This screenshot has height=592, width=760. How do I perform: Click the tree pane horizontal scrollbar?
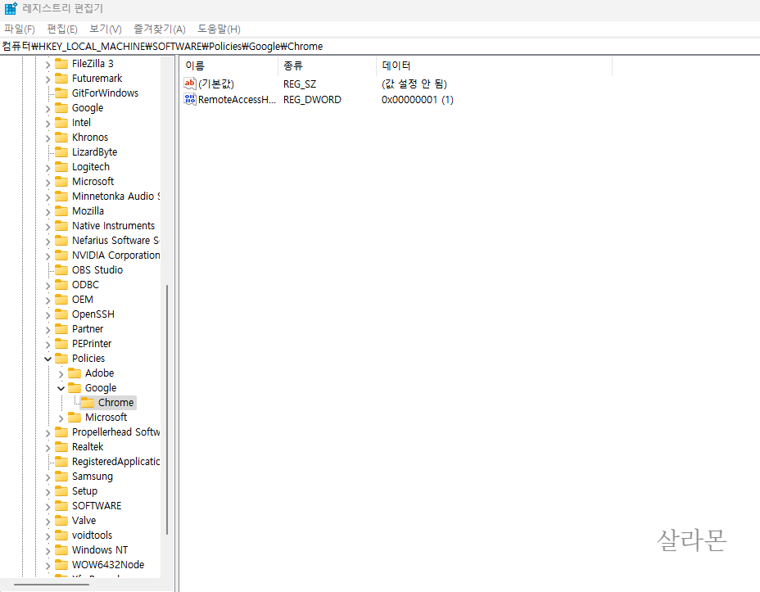[x=52, y=585]
